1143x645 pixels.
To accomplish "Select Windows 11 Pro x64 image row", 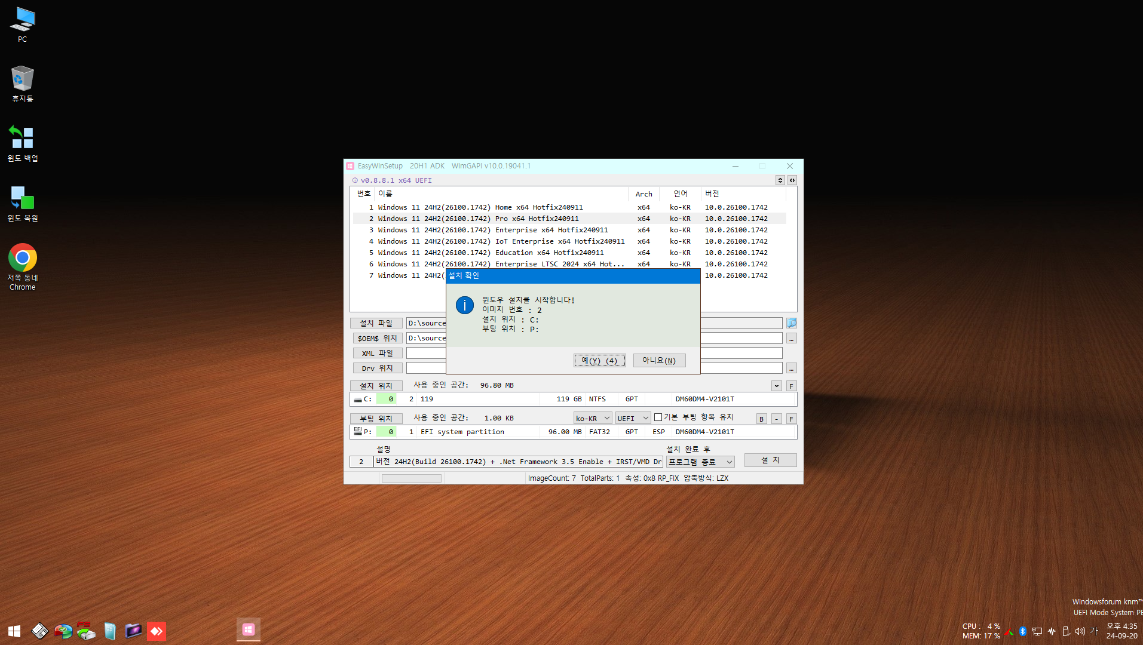I will (569, 219).
